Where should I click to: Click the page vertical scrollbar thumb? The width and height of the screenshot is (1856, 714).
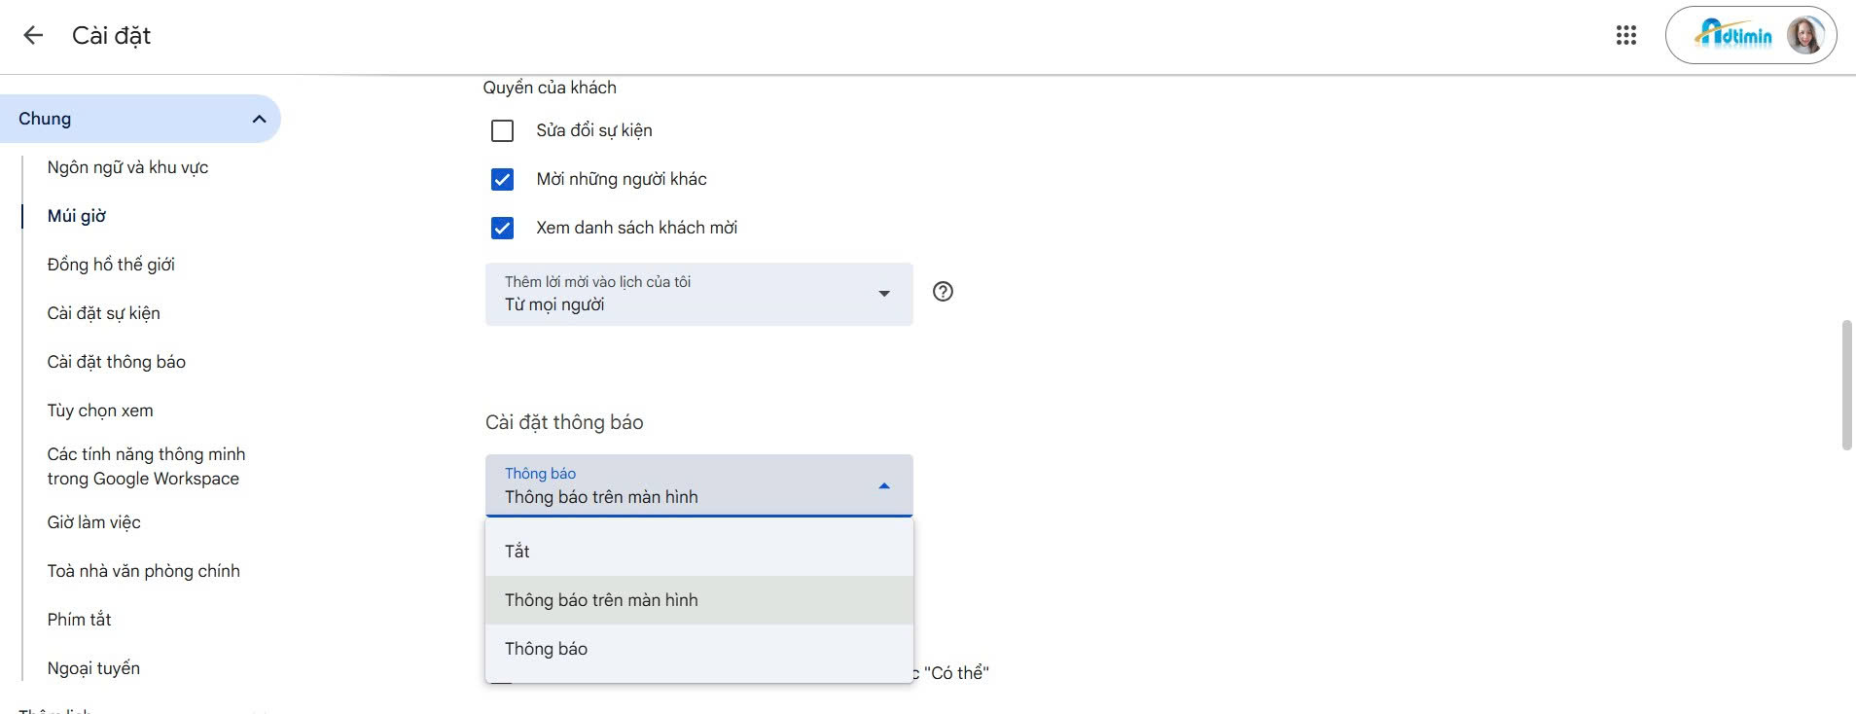tap(1846, 384)
